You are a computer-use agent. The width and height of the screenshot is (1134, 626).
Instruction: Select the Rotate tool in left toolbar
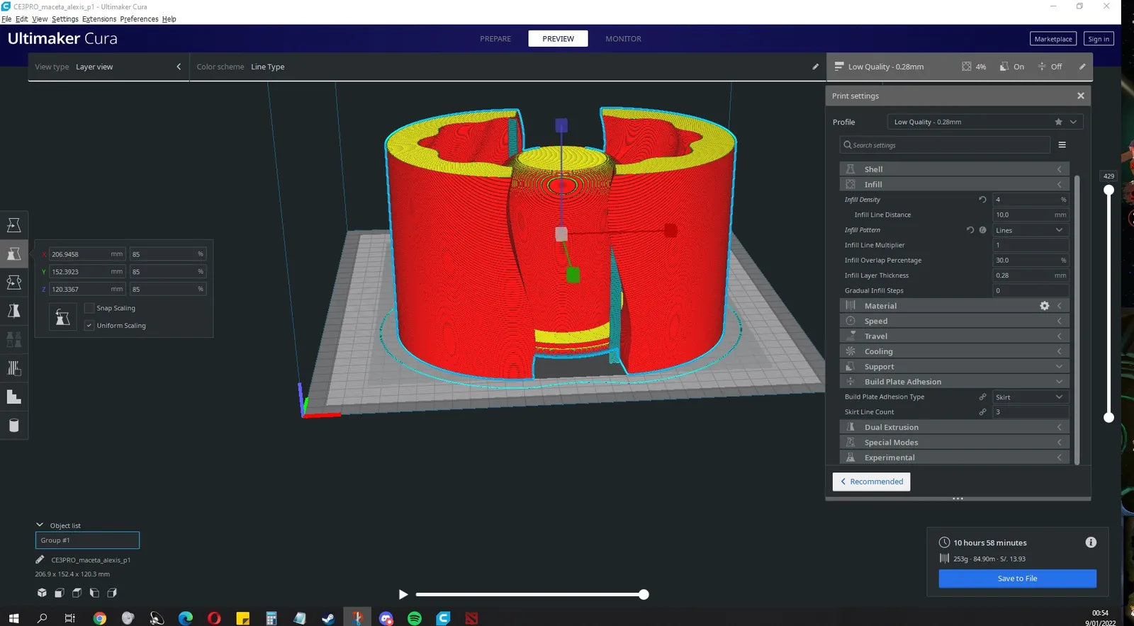pos(13,282)
